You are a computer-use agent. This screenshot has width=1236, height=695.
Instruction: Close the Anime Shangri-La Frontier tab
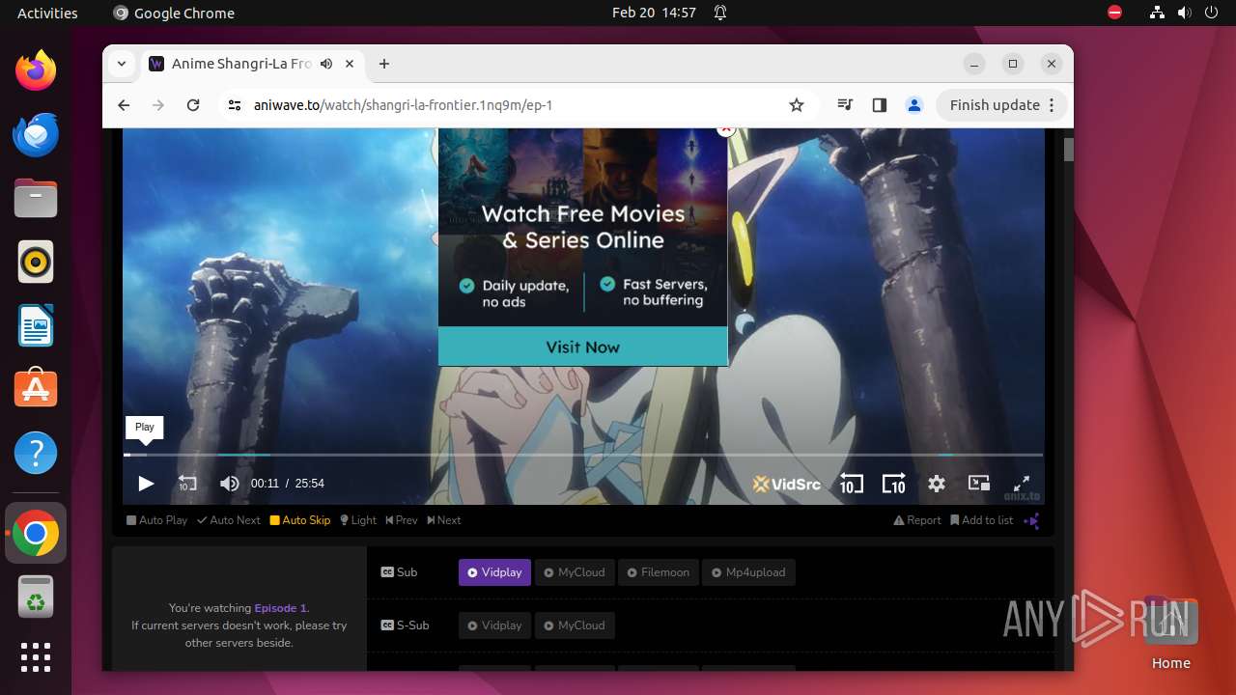coord(350,64)
